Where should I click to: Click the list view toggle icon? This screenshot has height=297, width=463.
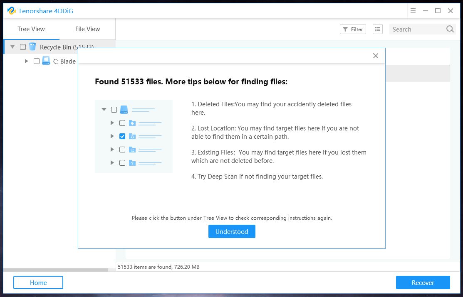click(377, 29)
